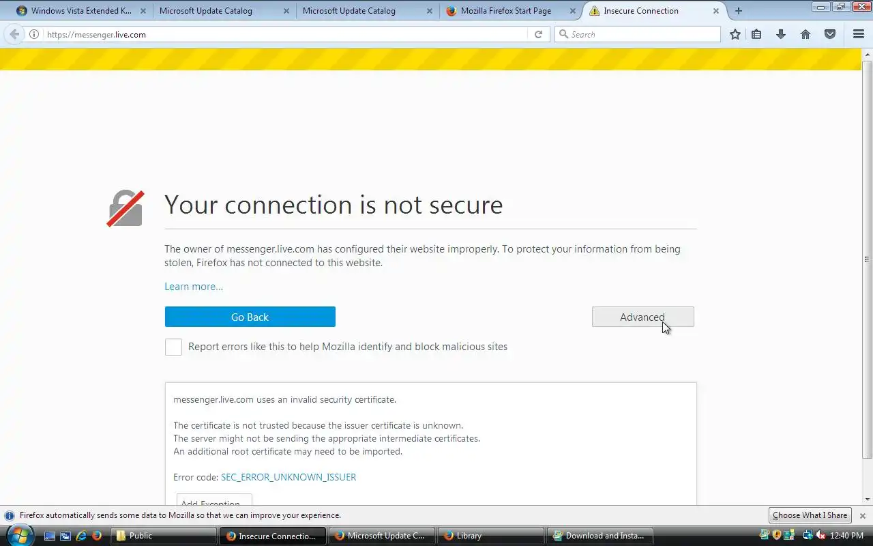Image resolution: width=873 pixels, height=546 pixels.
Task: Switch to Download and Insta... taskbar window
Action: tap(600, 536)
